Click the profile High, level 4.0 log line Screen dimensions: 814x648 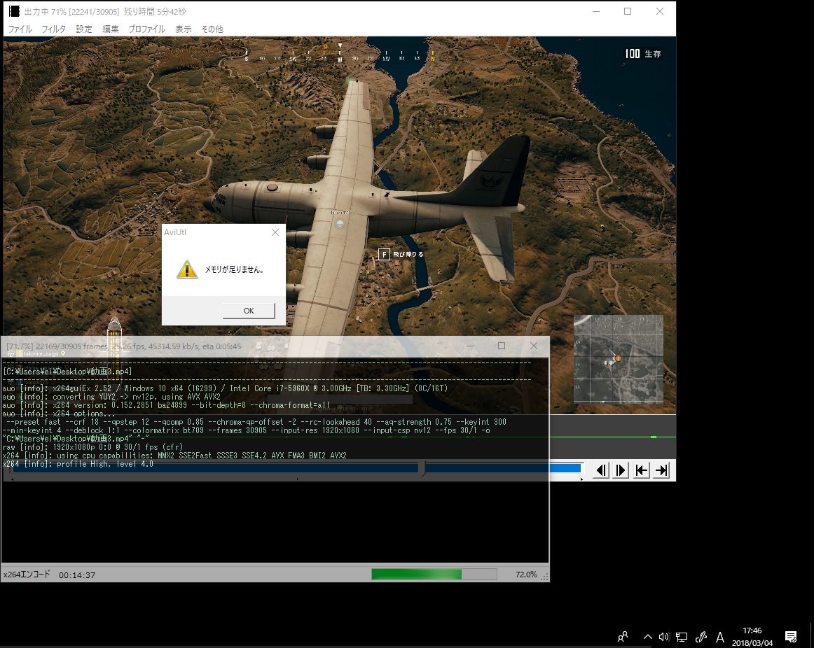pos(78,464)
